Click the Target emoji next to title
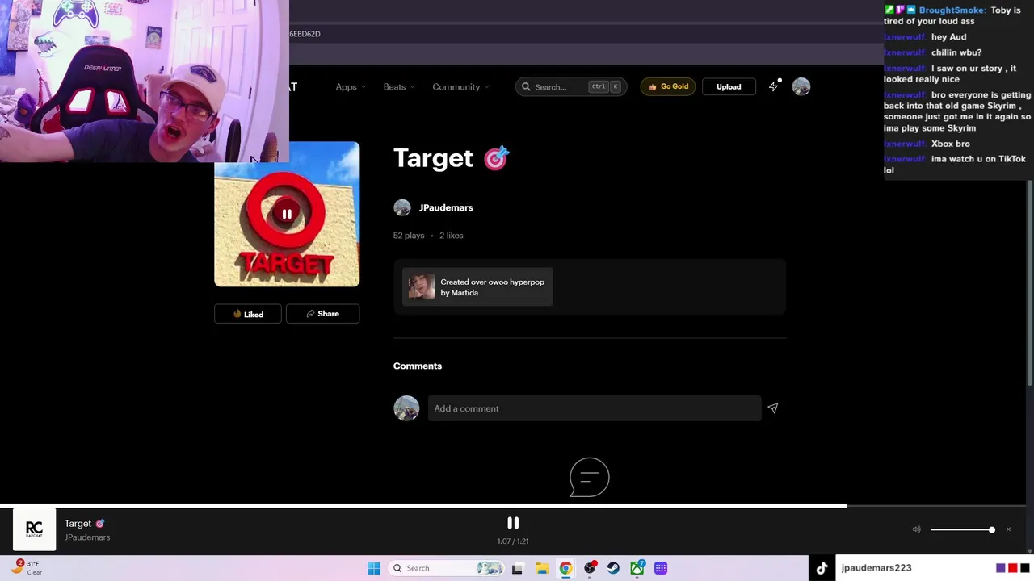Screen dimensions: 1034x581 (x=496, y=158)
